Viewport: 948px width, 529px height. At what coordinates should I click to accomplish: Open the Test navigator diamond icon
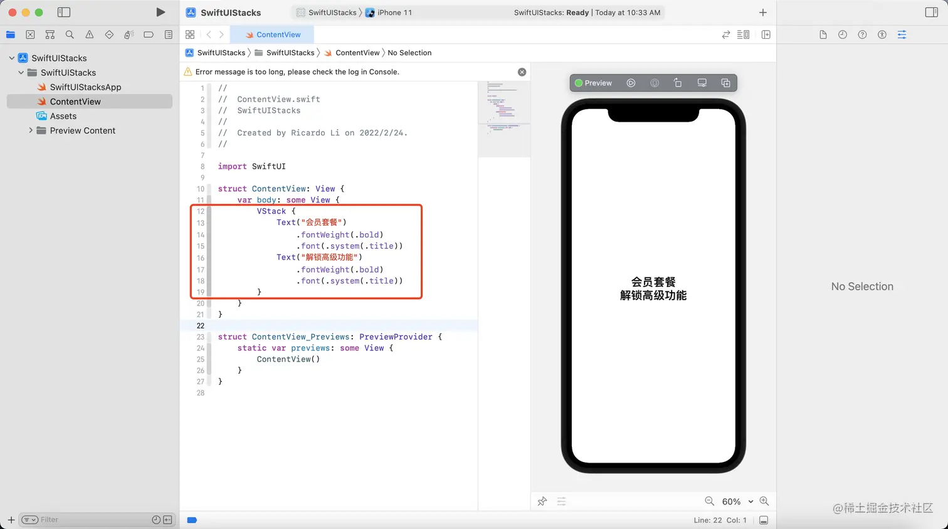109,34
